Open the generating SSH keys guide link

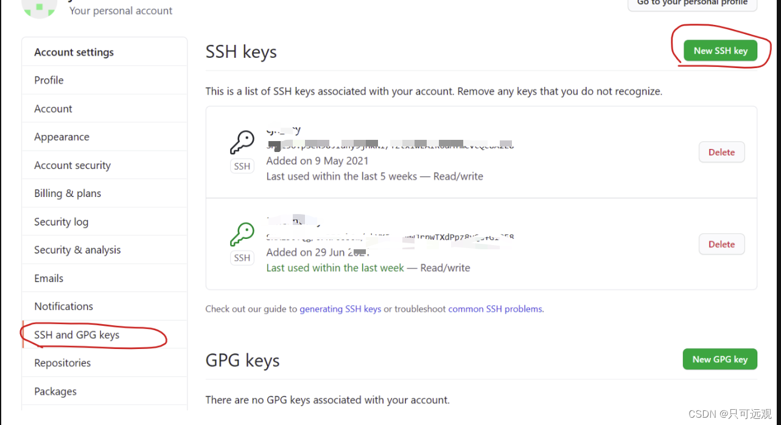pos(340,308)
